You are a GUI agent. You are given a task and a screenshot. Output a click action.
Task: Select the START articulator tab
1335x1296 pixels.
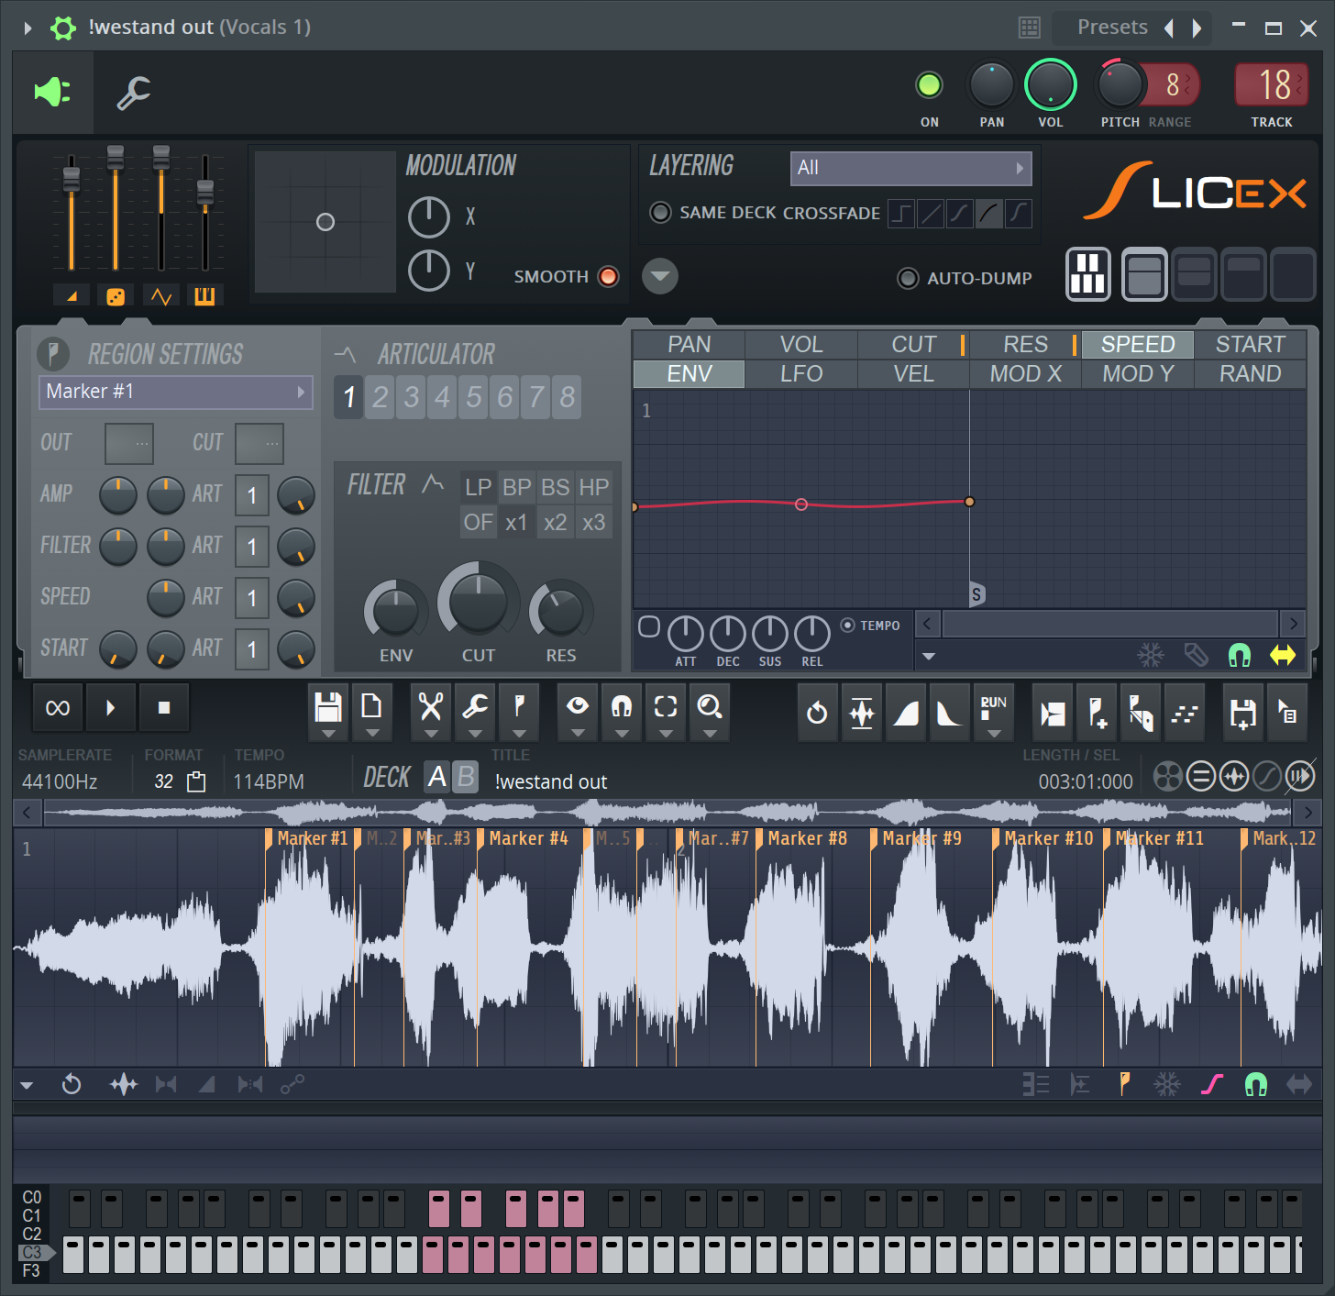pyautogui.click(x=1250, y=345)
